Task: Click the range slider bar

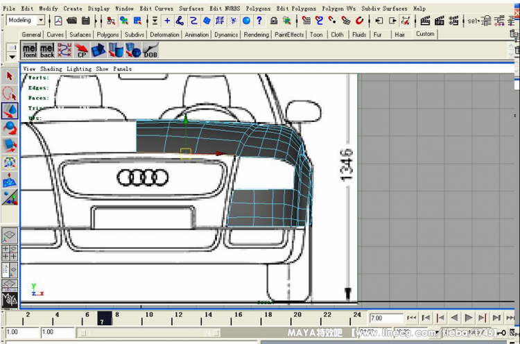Action: point(148,332)
